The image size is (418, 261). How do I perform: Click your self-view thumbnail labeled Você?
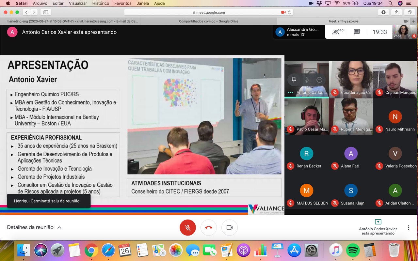(x=405, y=32)
